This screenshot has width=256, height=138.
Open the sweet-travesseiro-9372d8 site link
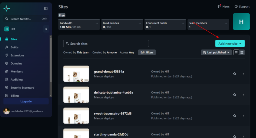coord(113,113)
